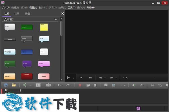Image resolution: width=169 pixels, height=112 pixels.
Task: Jump to the end of the movie
Action: [90, 78]
